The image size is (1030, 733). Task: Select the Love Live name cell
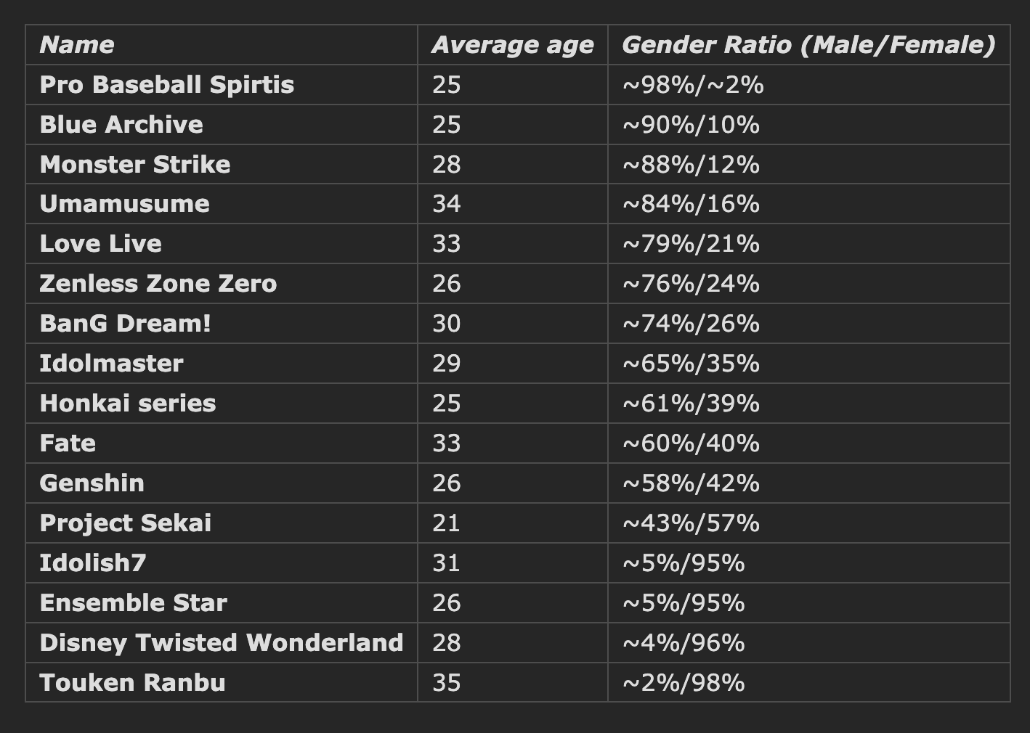[101, 244]
